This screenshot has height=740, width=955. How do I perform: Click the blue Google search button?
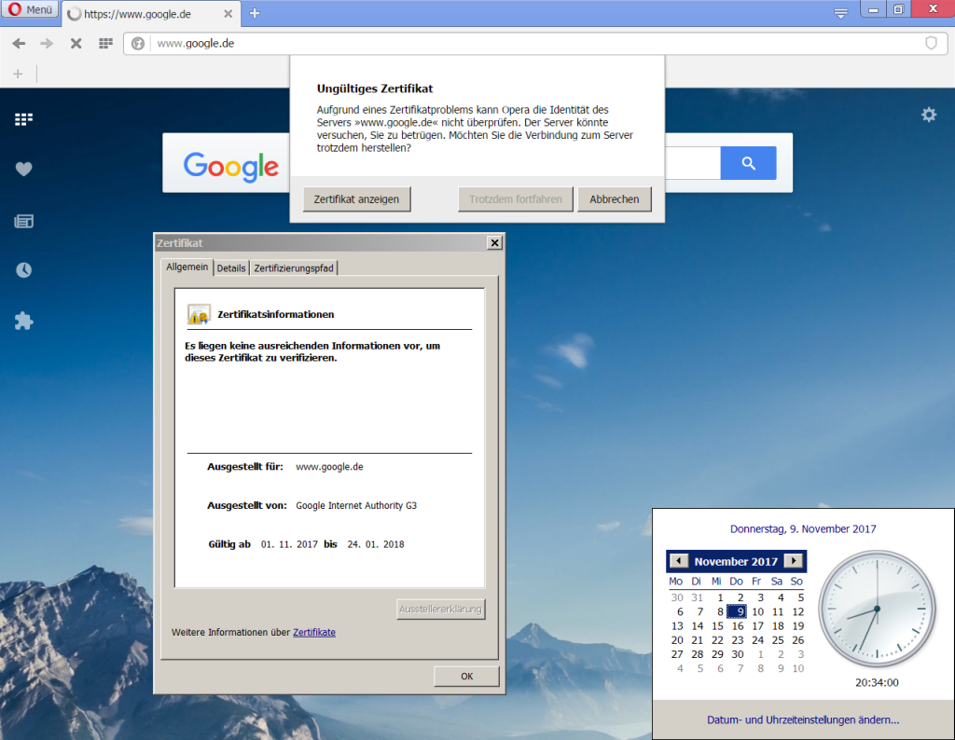(x=748, y=163)
